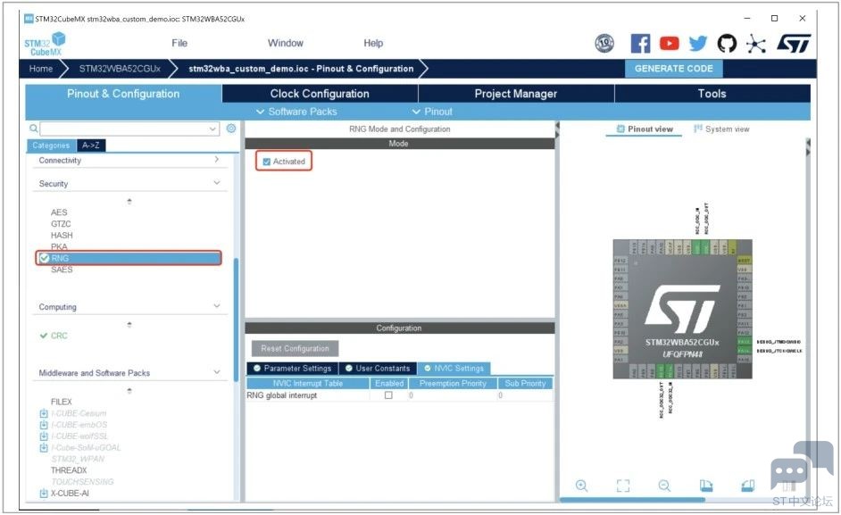The height and width of the screenshot is (515, 841).
Task: Click the Reset Configuration button
Action: (x=295, y=349)
